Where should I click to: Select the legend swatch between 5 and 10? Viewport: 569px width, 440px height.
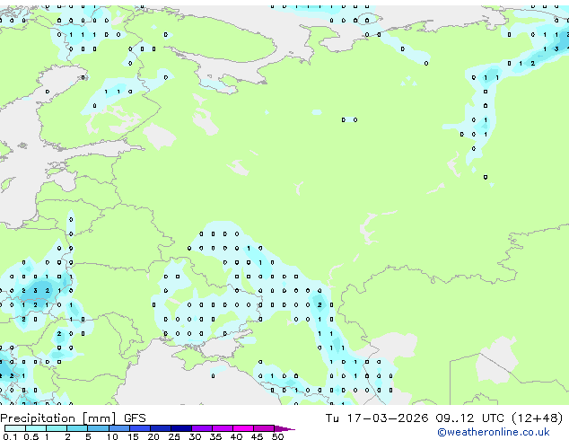click(x=98, y=428)
